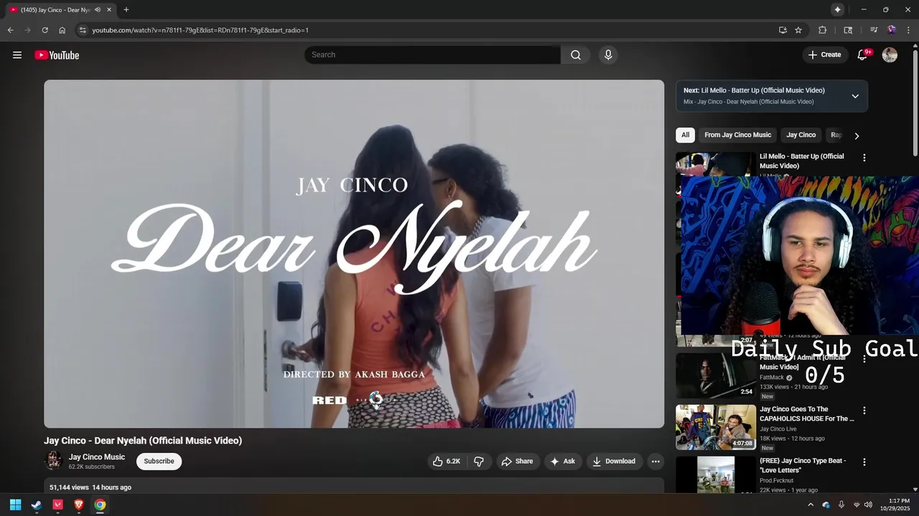Open Brave browser from the taskbar
This screenshot has width=919, height=516.
click(x=79, y=505)
